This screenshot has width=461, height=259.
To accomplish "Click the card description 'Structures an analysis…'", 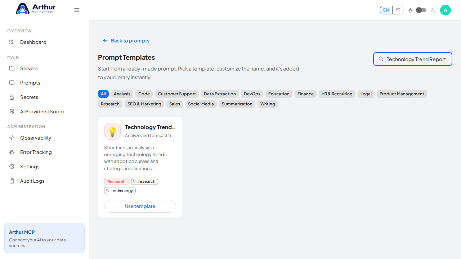I will click(135, 158).
